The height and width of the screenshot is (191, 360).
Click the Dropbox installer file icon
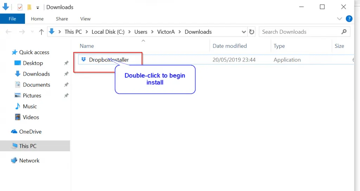(83, 60)
